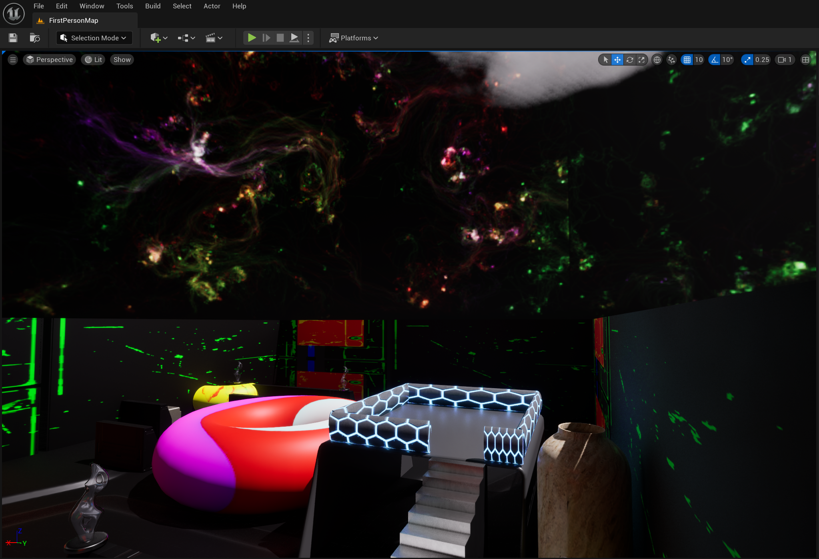Screen dimensions: 819x559
Task: Click the XYZ axis orientation gizmo
Action: tap(16, 538)
